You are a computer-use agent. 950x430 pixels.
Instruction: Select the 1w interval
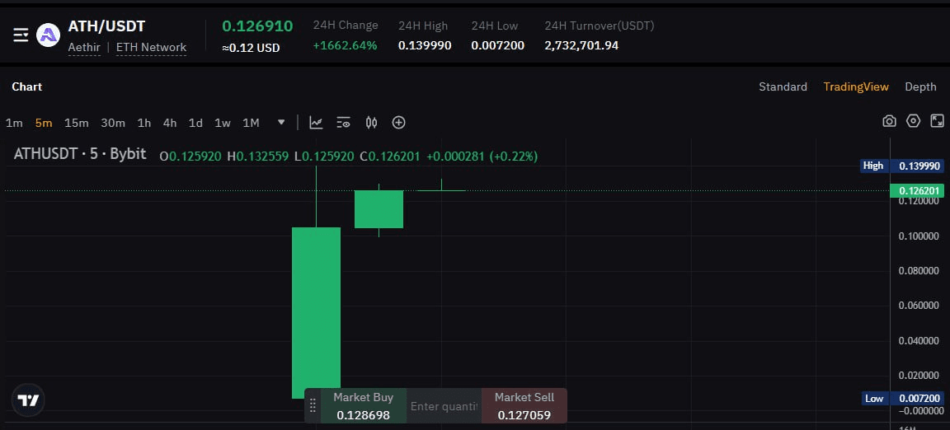pos(223,123)
